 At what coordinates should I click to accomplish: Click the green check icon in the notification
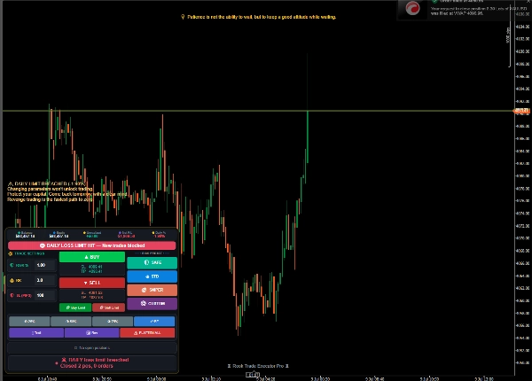[434, 1]
